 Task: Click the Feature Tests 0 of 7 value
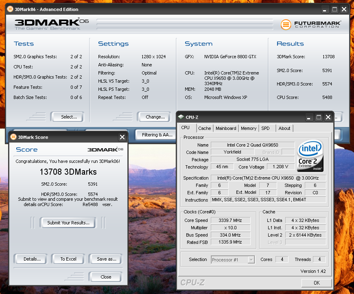point(76,87)
